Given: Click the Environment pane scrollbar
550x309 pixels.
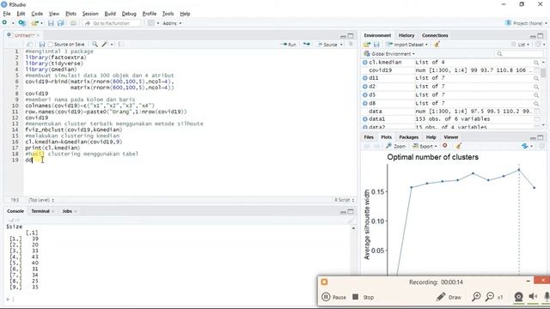Looking at the screenshot, I should click(x=543, y=73).
